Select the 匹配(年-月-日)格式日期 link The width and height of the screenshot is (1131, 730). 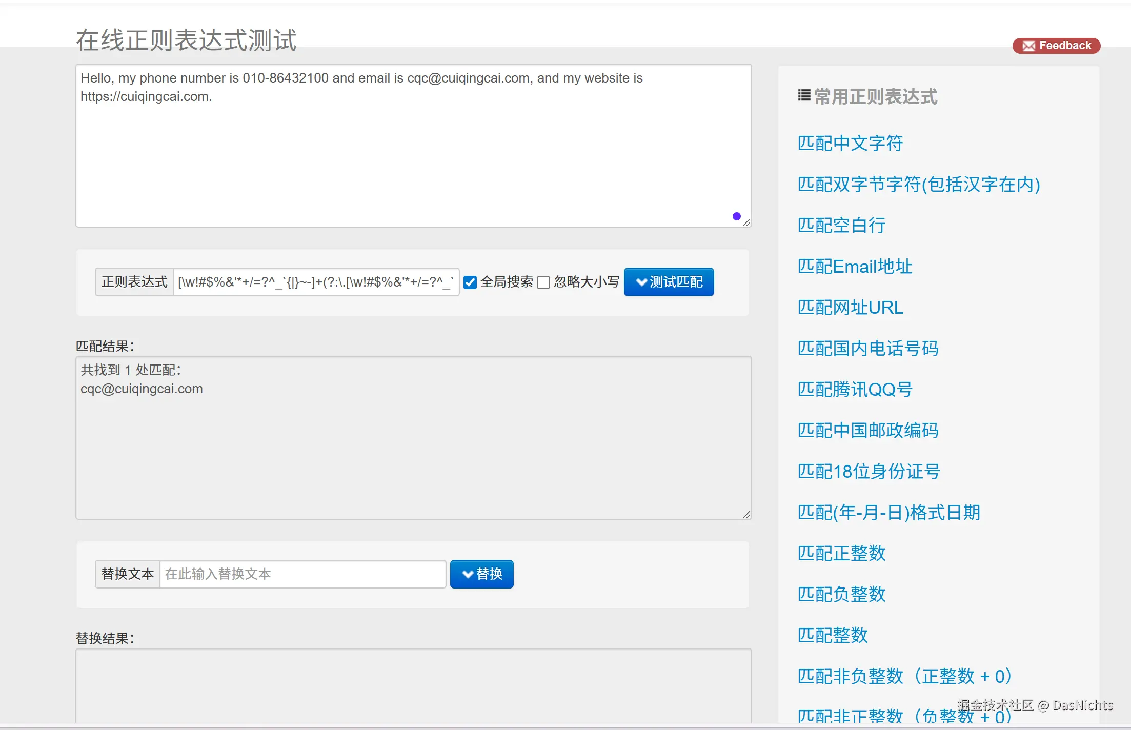[888, 513]
